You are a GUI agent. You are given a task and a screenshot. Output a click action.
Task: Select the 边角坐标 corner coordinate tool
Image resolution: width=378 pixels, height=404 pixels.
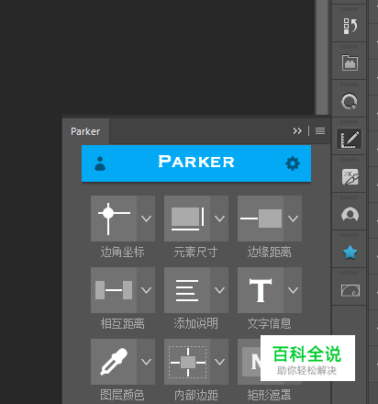point(114,219)
